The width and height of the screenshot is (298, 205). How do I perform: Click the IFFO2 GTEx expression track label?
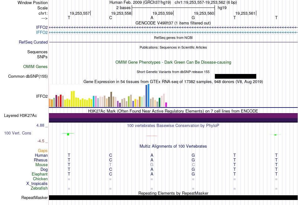[x=42, y=96]
